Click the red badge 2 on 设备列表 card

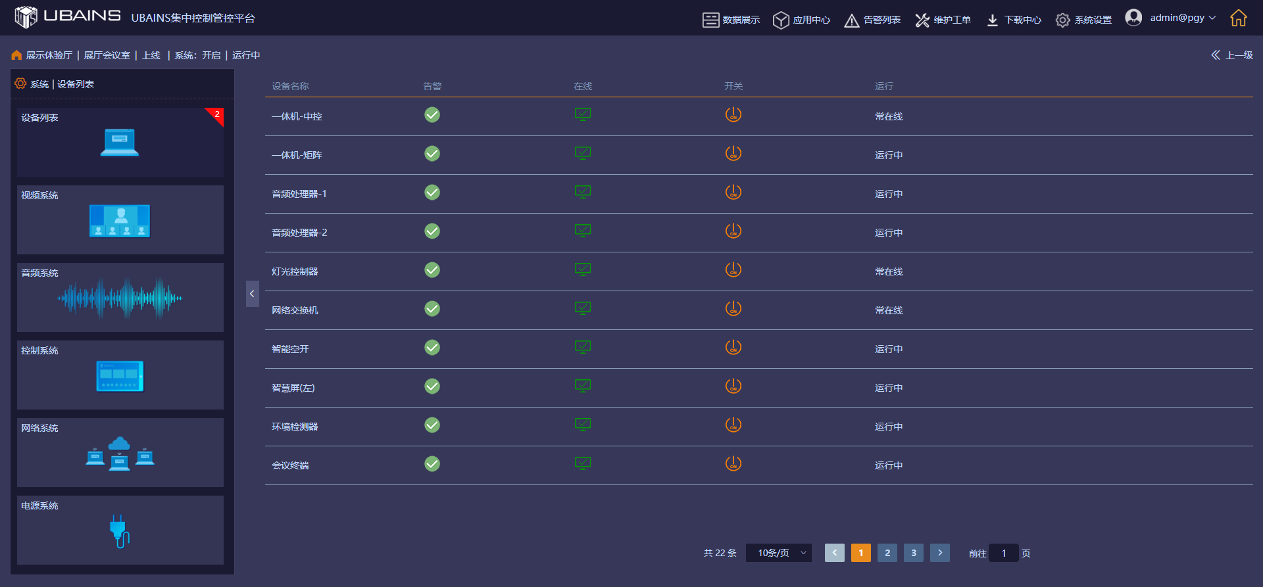[216, 114]
